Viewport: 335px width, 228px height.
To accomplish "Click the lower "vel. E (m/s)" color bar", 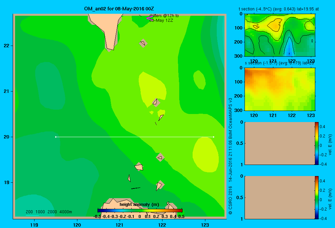I will click(x=317, y=197).
